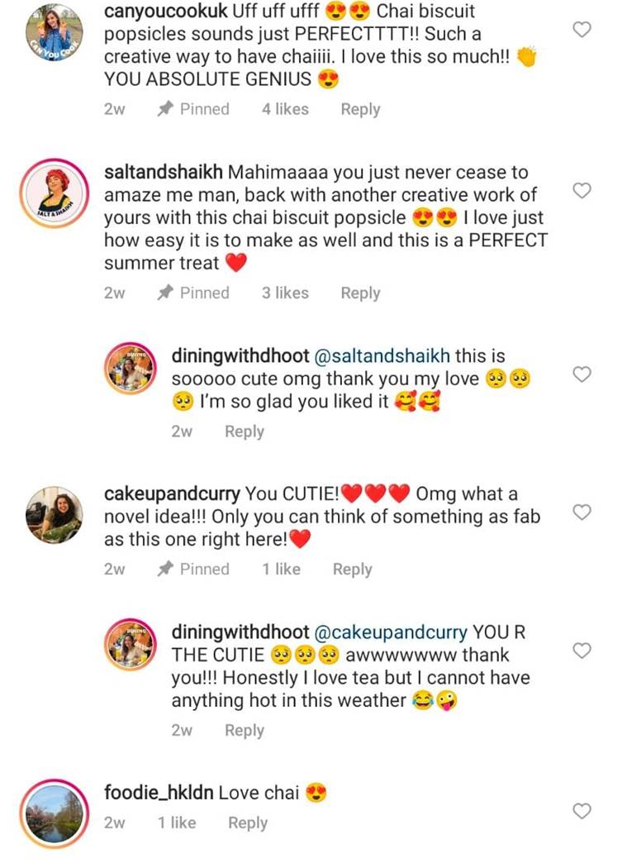The width and height of the screenshot is (627, 863).
Task: Like saltandshaikh's comment using the heart
Action: pyautogui.click(x=582, y=191)
